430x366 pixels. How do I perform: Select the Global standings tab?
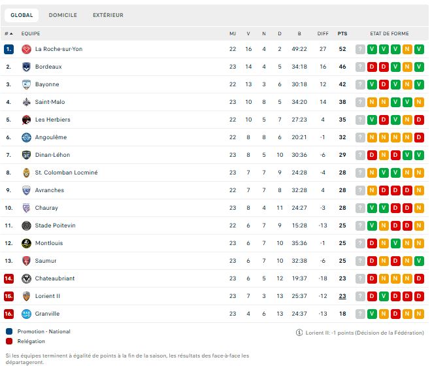tap(22, 15)
